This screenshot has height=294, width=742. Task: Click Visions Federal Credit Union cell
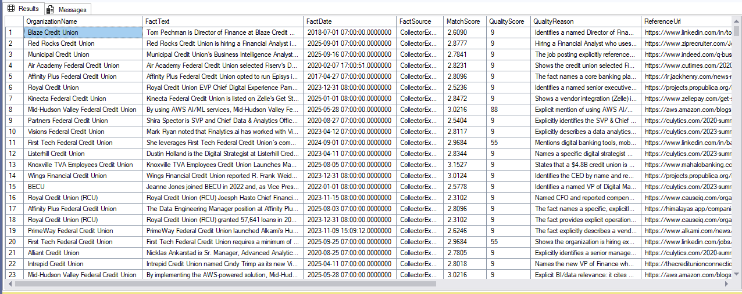coord(83,132)
